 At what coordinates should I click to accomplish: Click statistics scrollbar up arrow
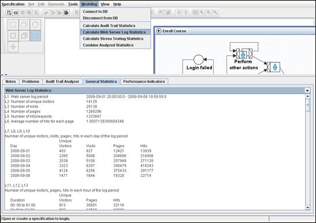point(307,96)
